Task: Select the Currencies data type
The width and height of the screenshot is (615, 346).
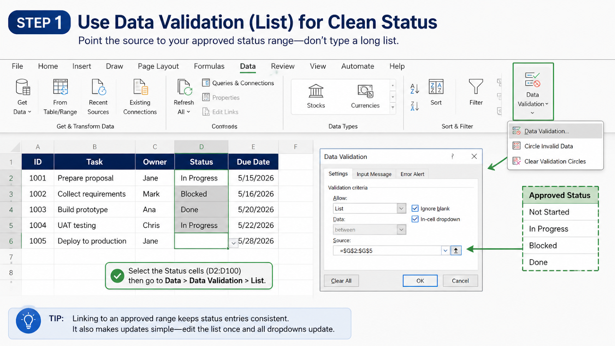Action: [x=365, y=96]
